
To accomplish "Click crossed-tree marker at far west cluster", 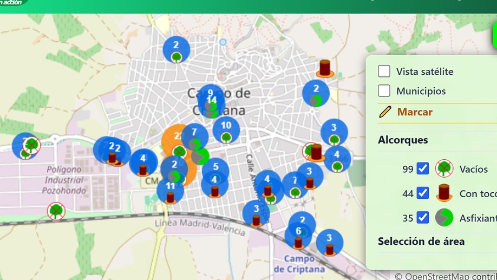I will click(x=31, y=146).
